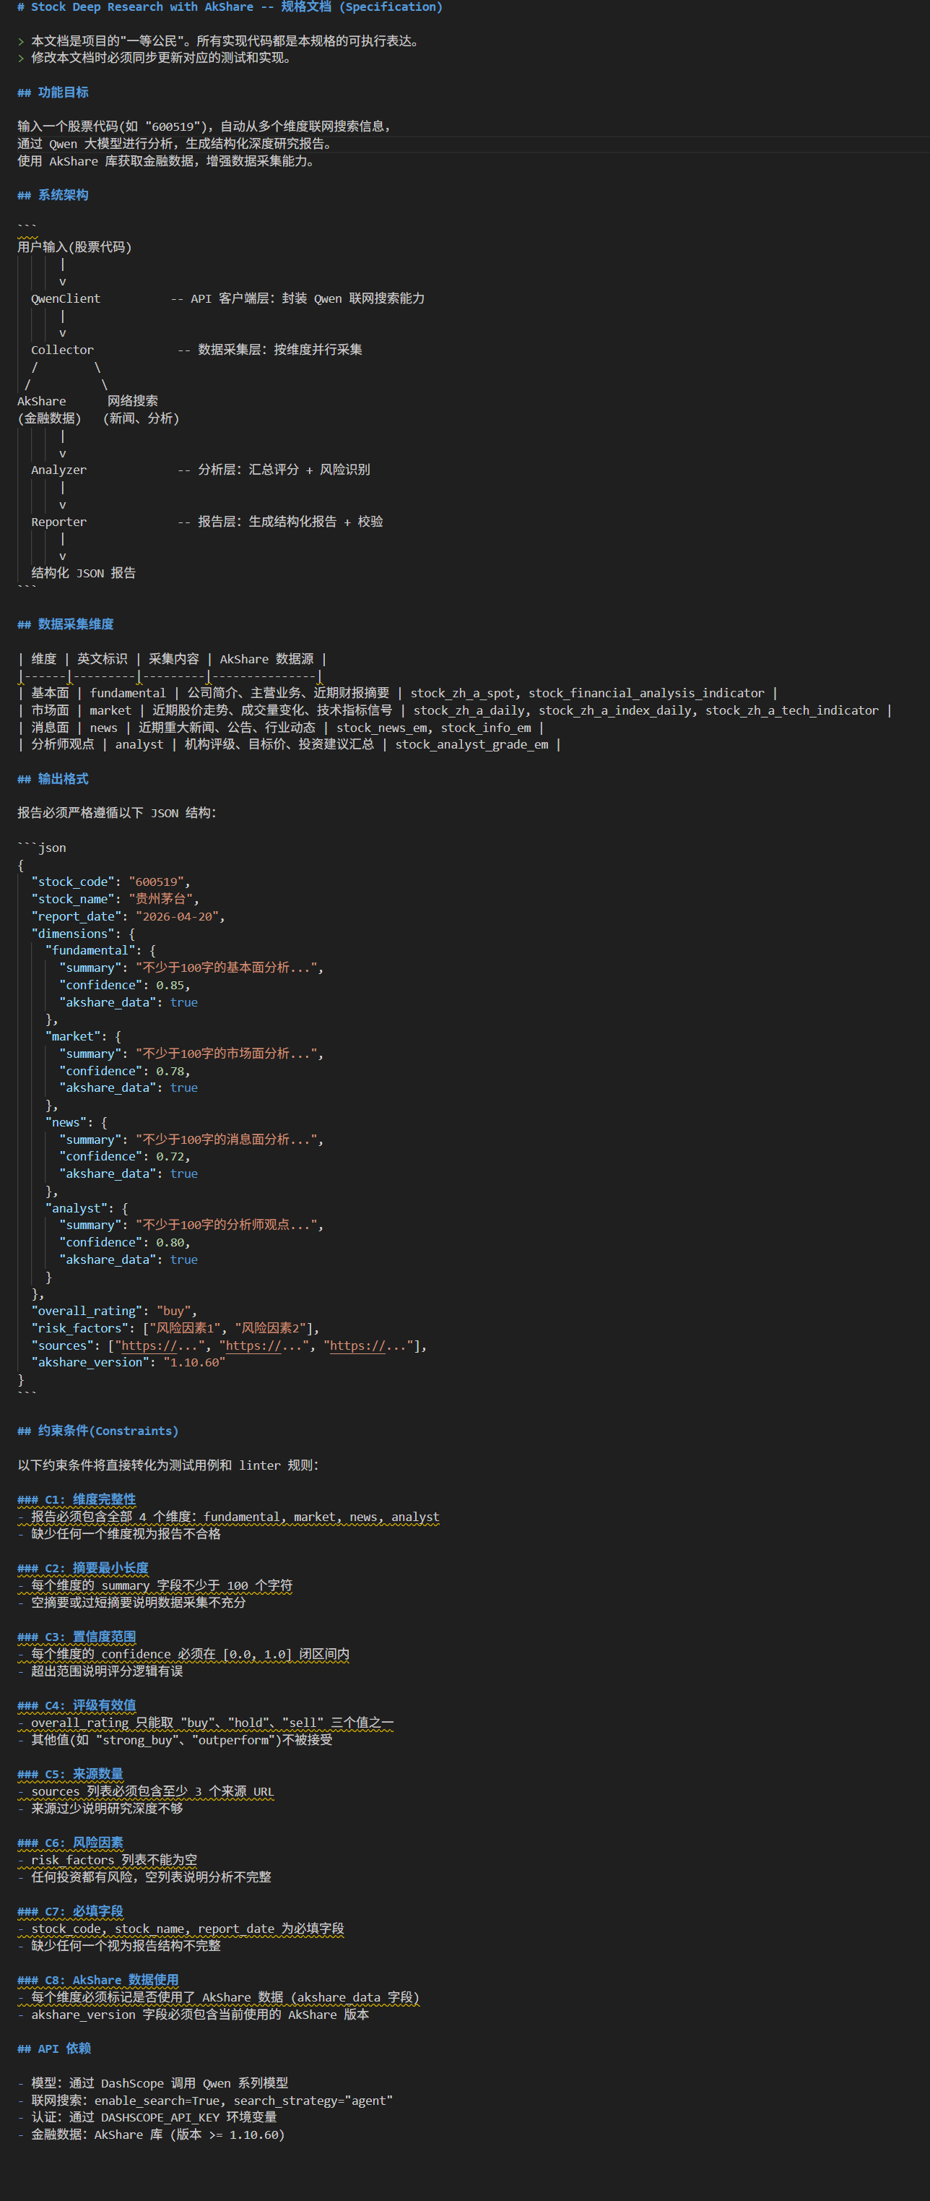The image size is (930, 2201).
Task: Select the '### C1: 维度完整性' subheading
Action: click(x=77, y=1499)
